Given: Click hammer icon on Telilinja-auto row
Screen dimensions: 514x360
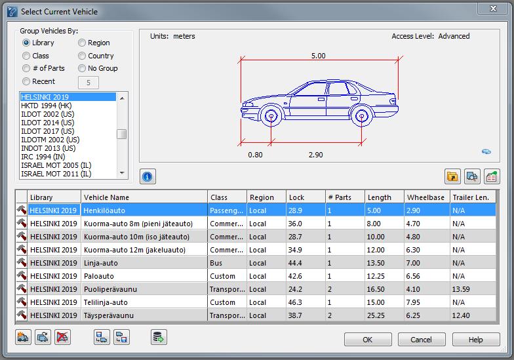Looking at the screenshot, I should pos(22,302).
